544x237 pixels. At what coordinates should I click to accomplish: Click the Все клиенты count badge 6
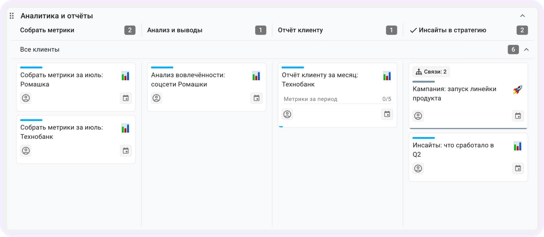coord(513,49)
